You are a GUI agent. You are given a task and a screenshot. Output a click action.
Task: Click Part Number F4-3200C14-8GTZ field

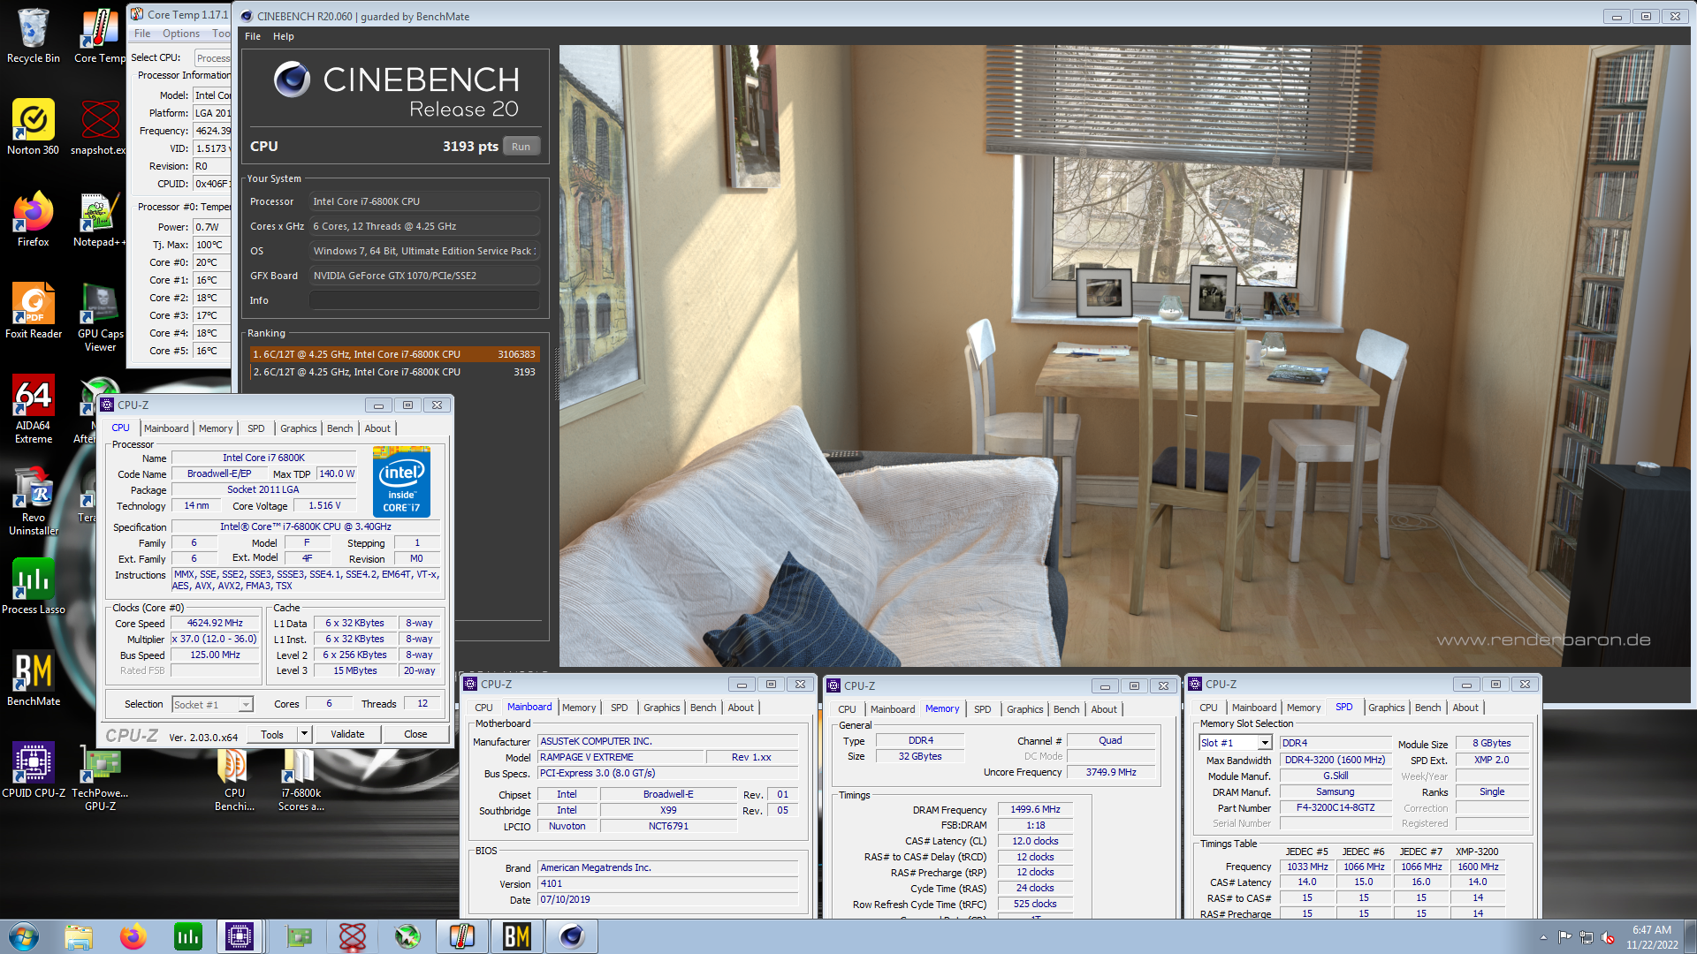click(x=1335, y=807)
